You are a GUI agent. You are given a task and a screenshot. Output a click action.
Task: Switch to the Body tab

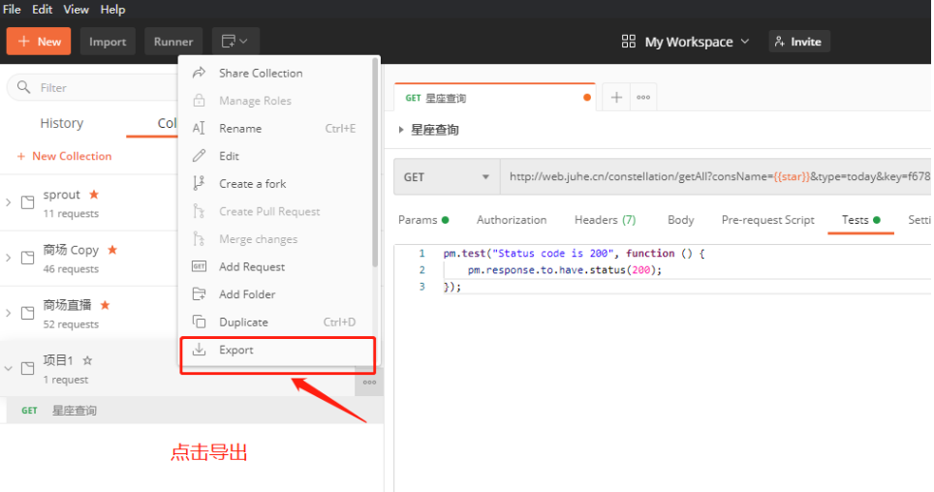click(680, 220)
